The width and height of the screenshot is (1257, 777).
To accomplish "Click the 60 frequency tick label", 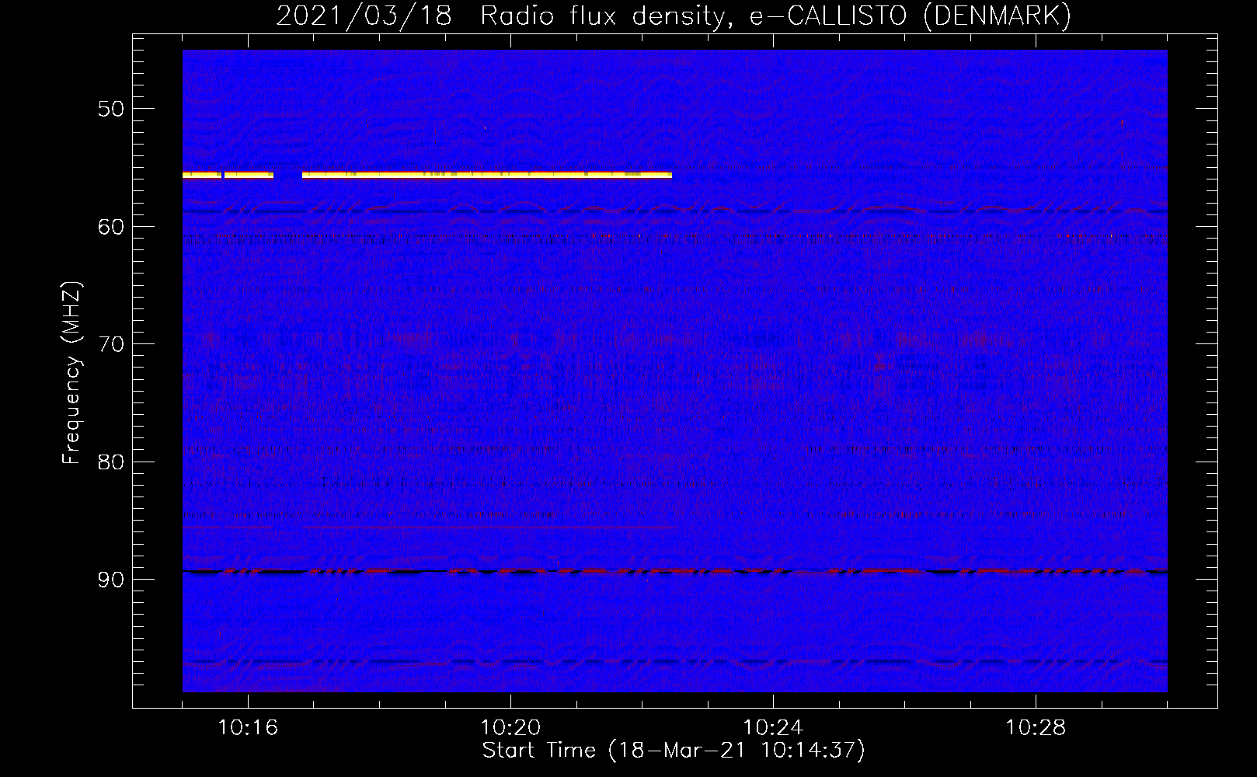I will click(x=110, y=227).
